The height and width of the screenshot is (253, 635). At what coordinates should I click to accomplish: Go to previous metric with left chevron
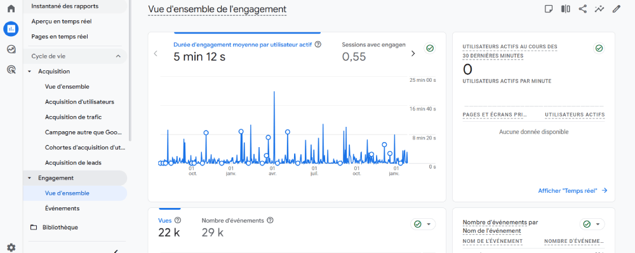pos(156,53)
